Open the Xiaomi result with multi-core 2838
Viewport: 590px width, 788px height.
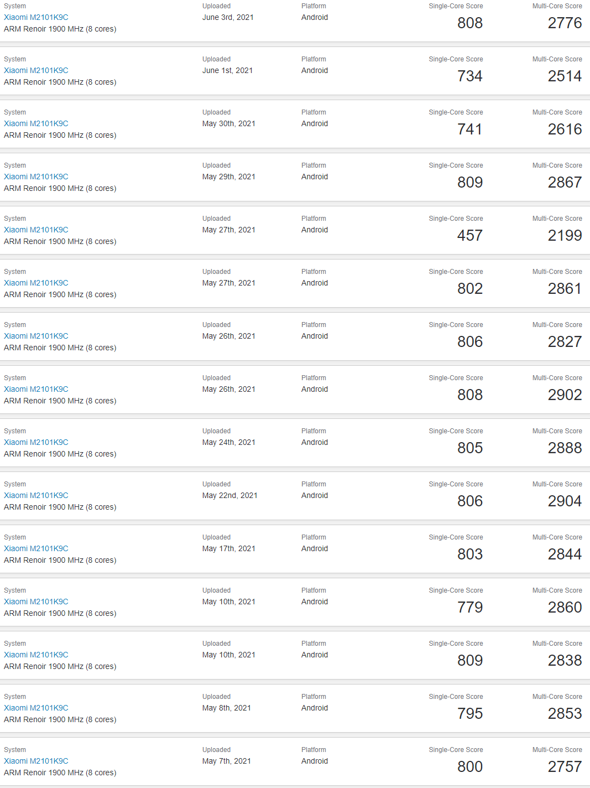tap(36, 655)
